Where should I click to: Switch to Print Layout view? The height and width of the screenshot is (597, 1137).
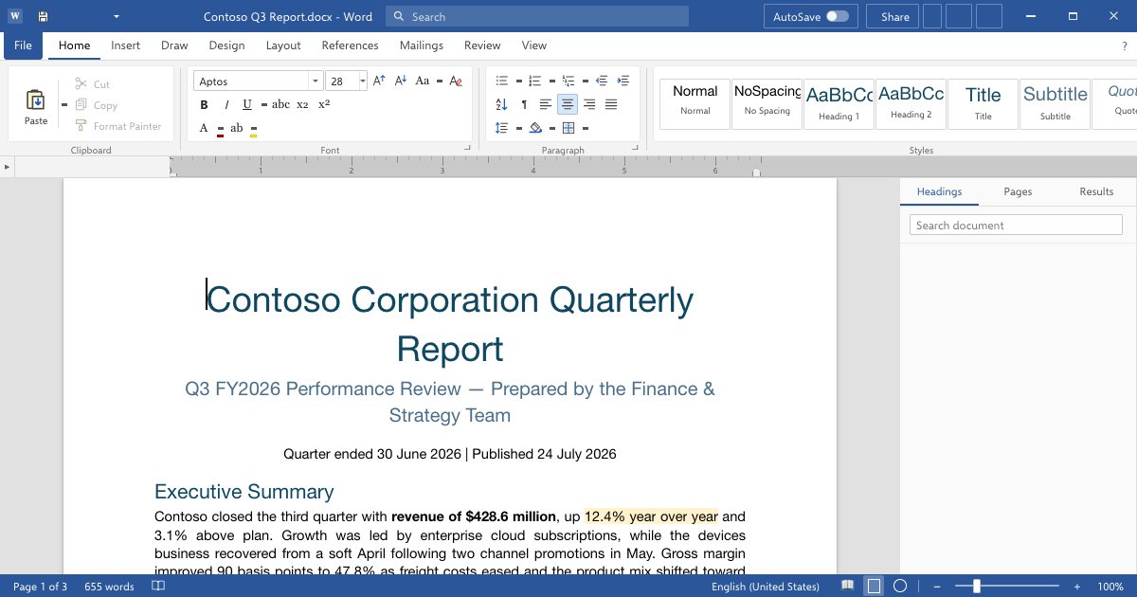tap(874, 587)
